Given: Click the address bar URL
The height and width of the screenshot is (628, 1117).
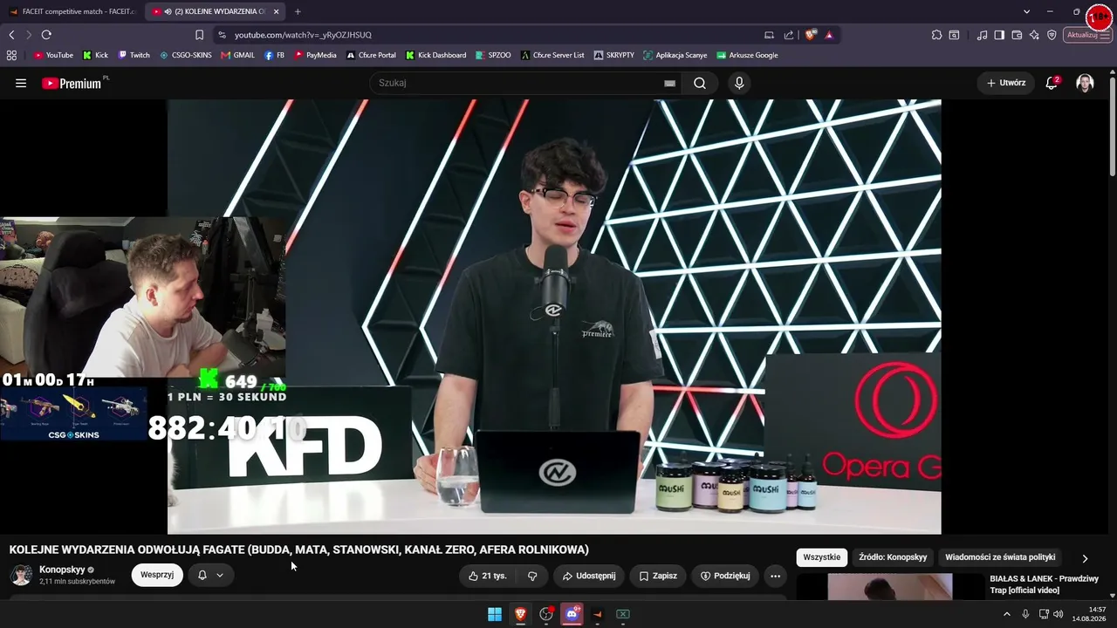Looking at the screenshot, I should tap(303, 35).
